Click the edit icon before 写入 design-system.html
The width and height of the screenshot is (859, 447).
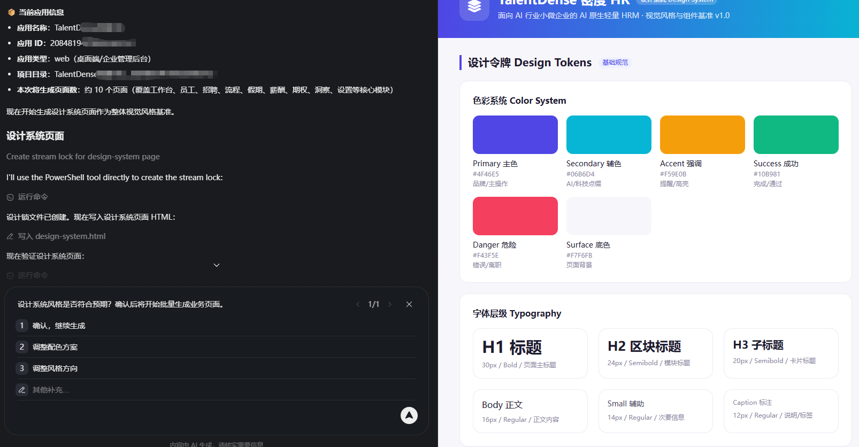tap(10, 236)
